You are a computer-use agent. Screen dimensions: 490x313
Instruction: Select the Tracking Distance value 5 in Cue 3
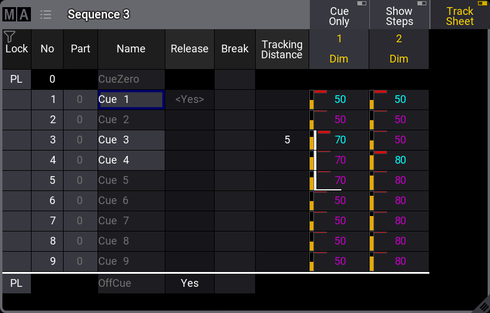[x=287, y=140]
